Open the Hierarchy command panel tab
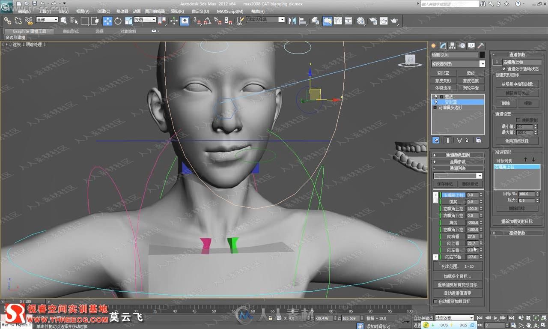 tap(453, 45)
